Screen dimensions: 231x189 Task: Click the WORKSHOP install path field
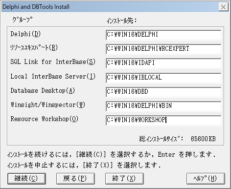(163, 120)
